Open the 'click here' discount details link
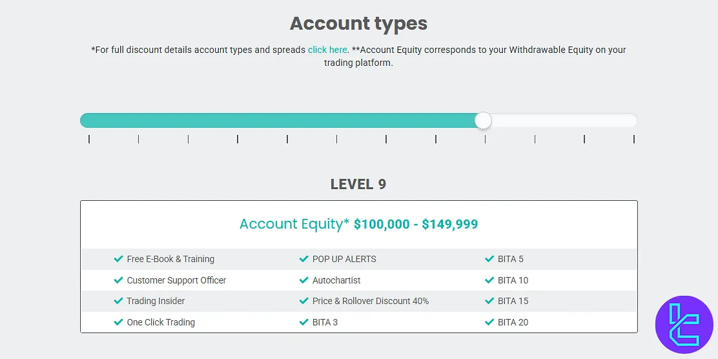This screenshot has height=359, width=718. [x=327, y=50]
